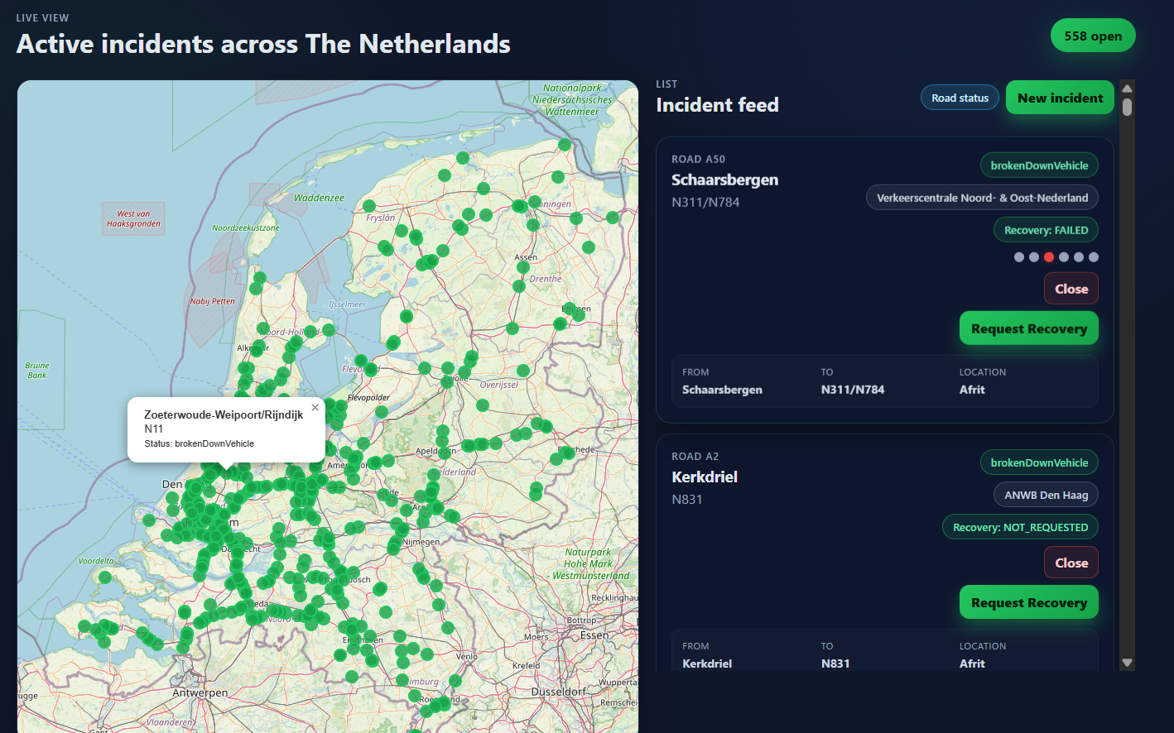Image resolution: width=1174 pixels, height=733 pixels.
Task: Click the scrollbar down arrow in incident feed
Action: [x=1127, y=663]
